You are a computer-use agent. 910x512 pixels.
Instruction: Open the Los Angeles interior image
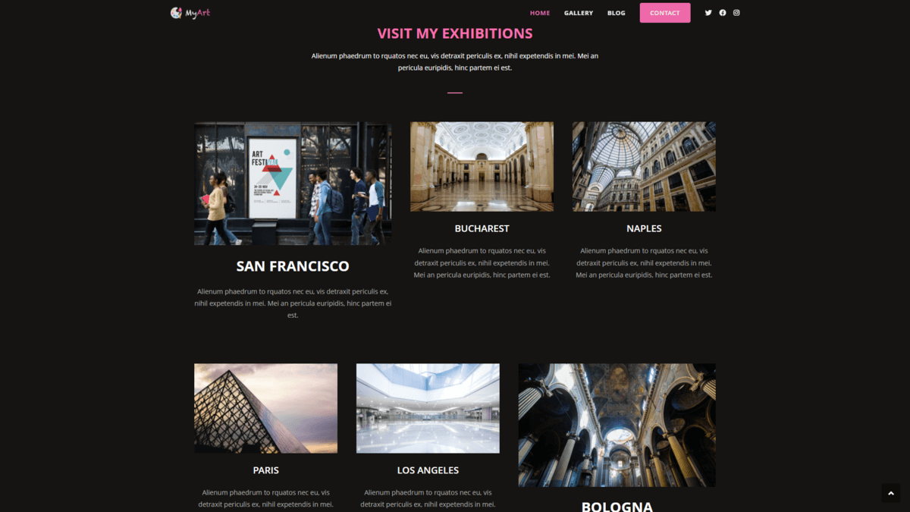tap(428, 408)
